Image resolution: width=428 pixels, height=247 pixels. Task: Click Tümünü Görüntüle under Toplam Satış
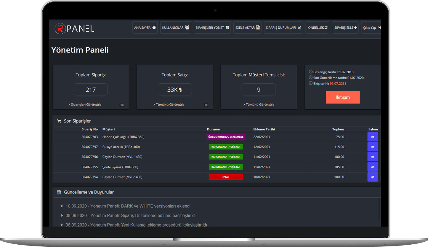point(169,105)
